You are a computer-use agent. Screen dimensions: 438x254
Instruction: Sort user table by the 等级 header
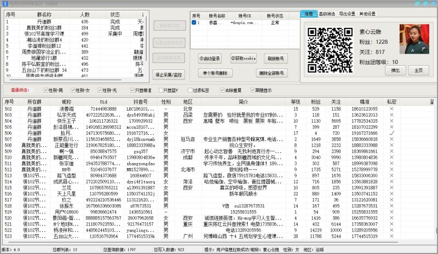click(x=296, y=102)
